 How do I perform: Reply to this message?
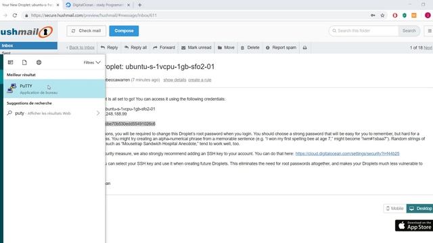coord(110,48)
